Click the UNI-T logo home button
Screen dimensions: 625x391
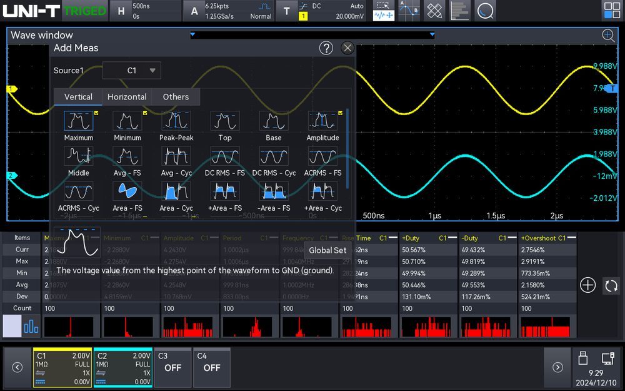coord(31,11)
